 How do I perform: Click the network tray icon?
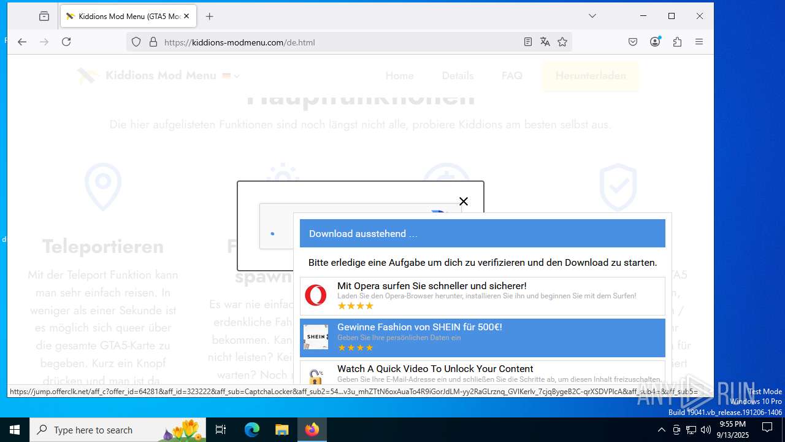pos(691,430)
